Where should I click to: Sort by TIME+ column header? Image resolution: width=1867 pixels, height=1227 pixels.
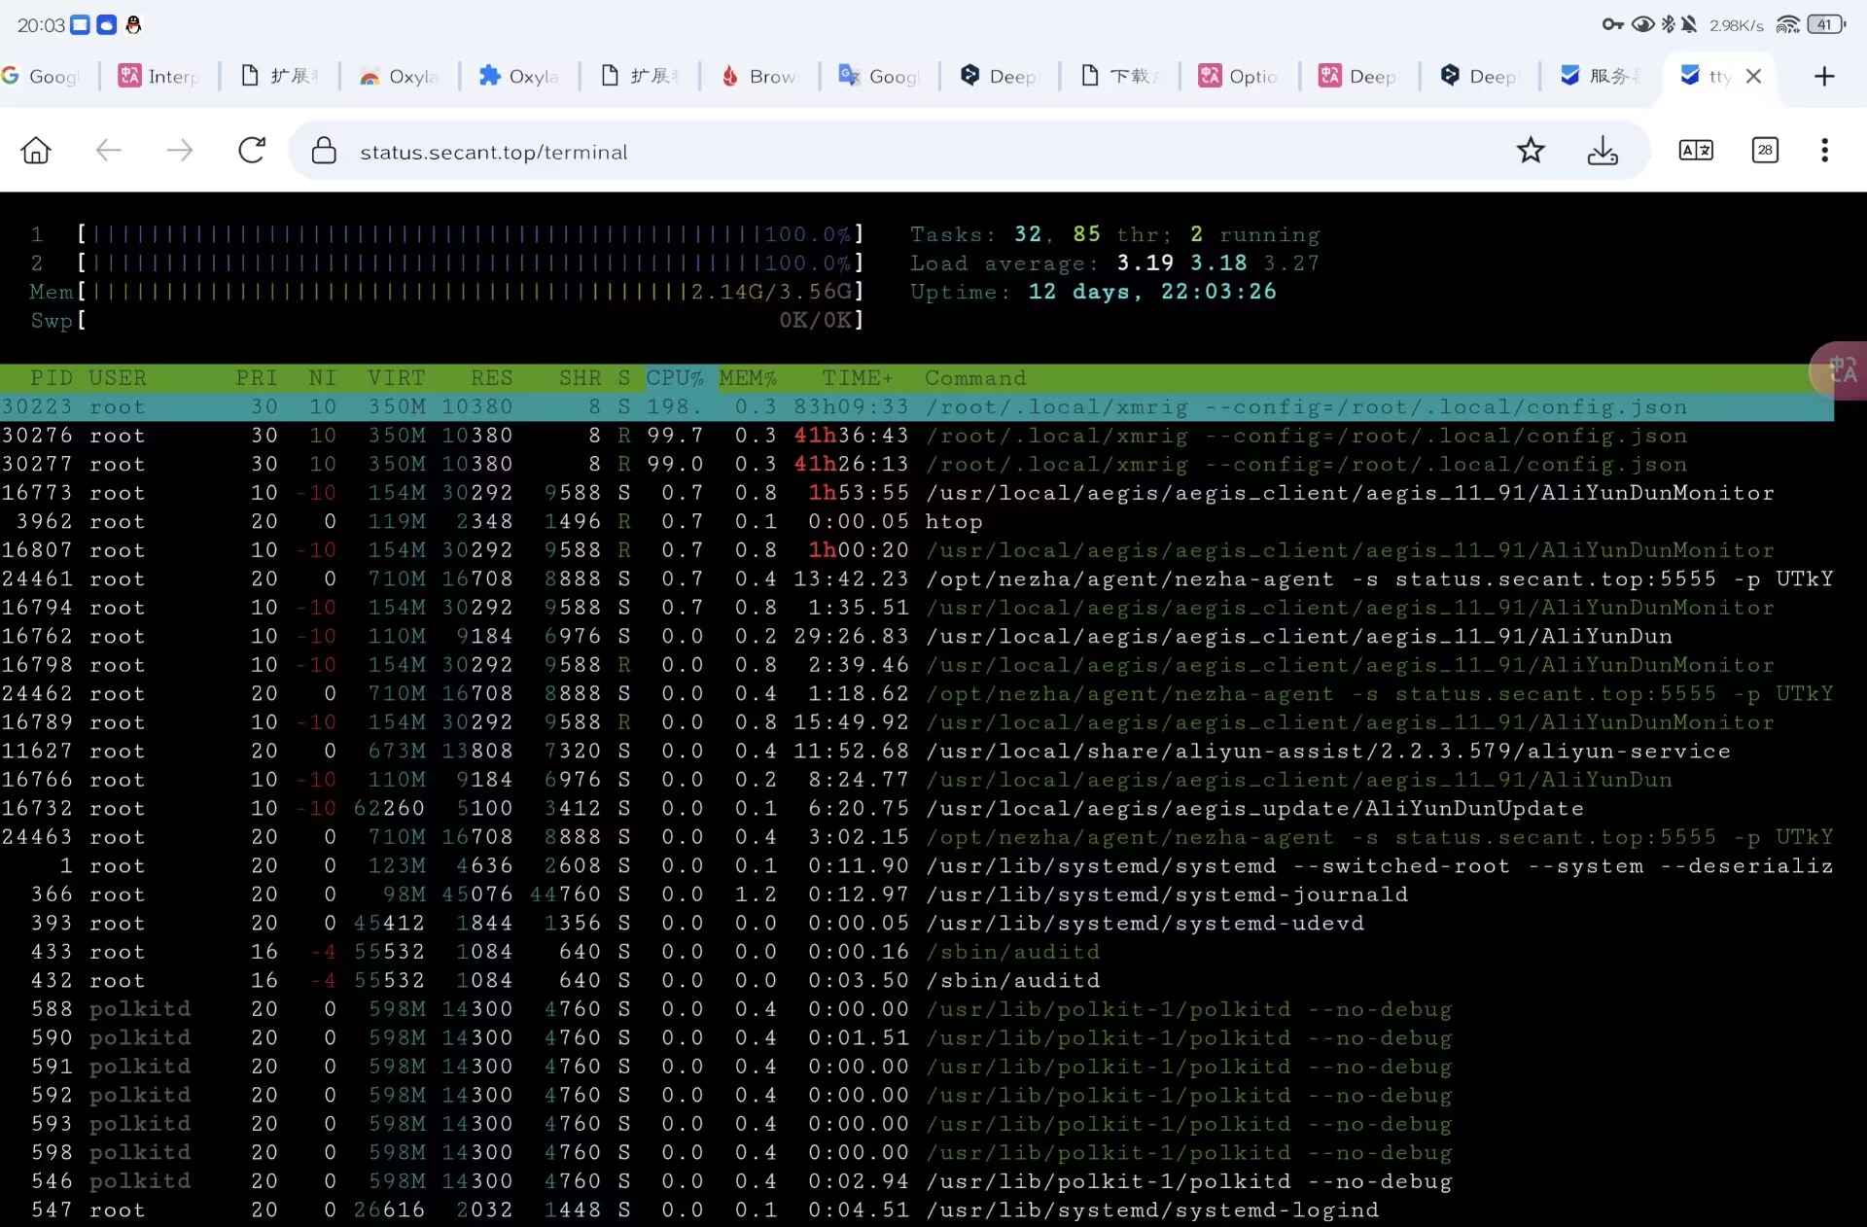tap(857, 377)
